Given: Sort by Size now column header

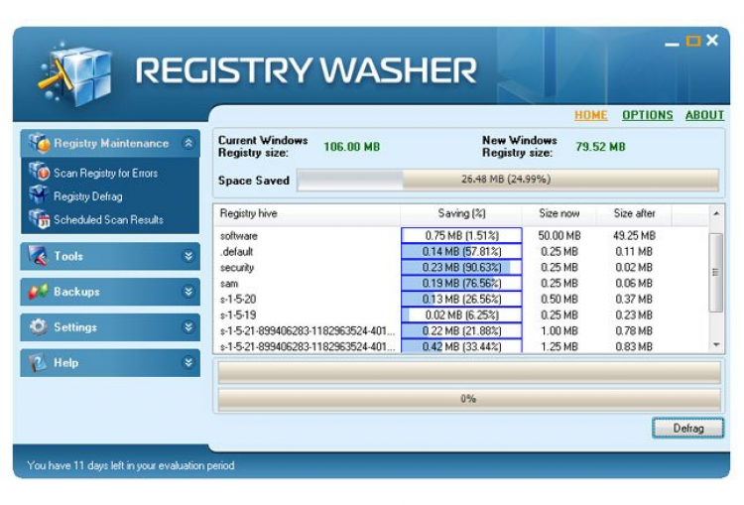Looking at the screenshot, I should point(558,213).
